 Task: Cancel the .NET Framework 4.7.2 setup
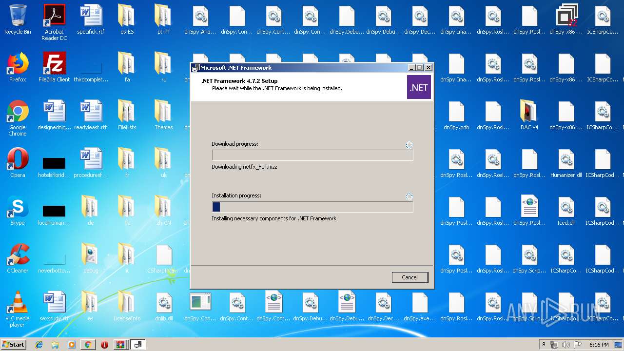click(x=409, y=277)
